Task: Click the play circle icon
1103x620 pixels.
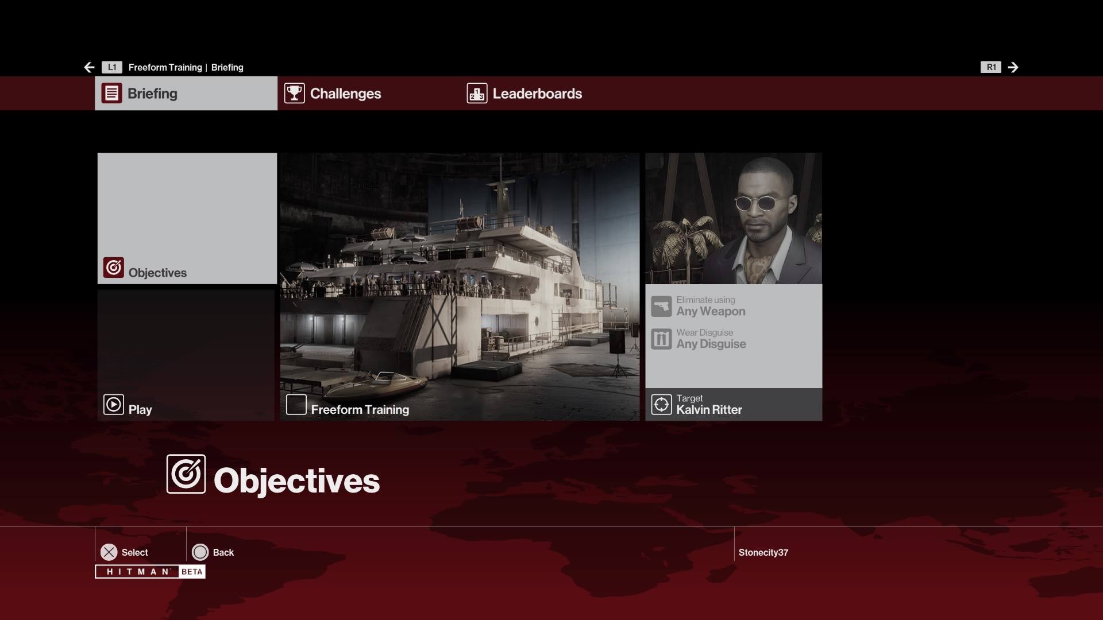Action: tap(114, 405)
